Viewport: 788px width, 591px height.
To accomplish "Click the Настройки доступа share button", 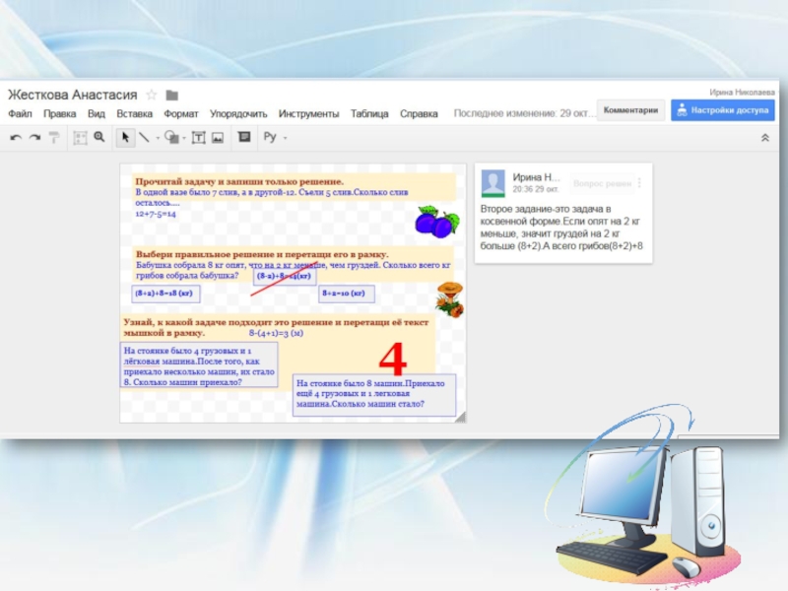I will click(722, 110).
